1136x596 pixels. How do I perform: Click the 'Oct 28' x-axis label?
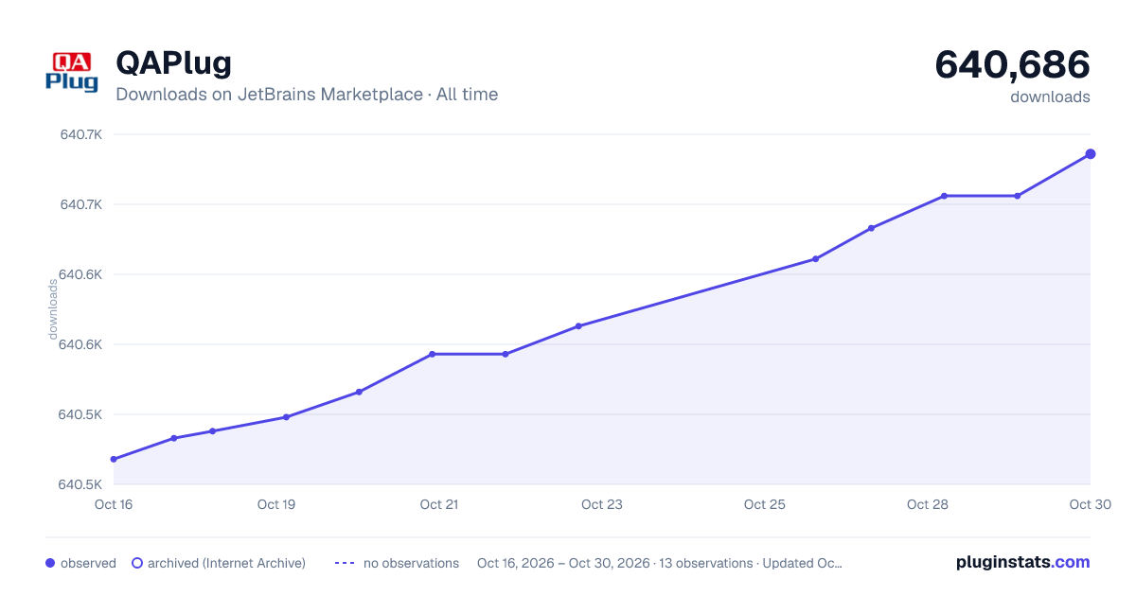point(928,504)
